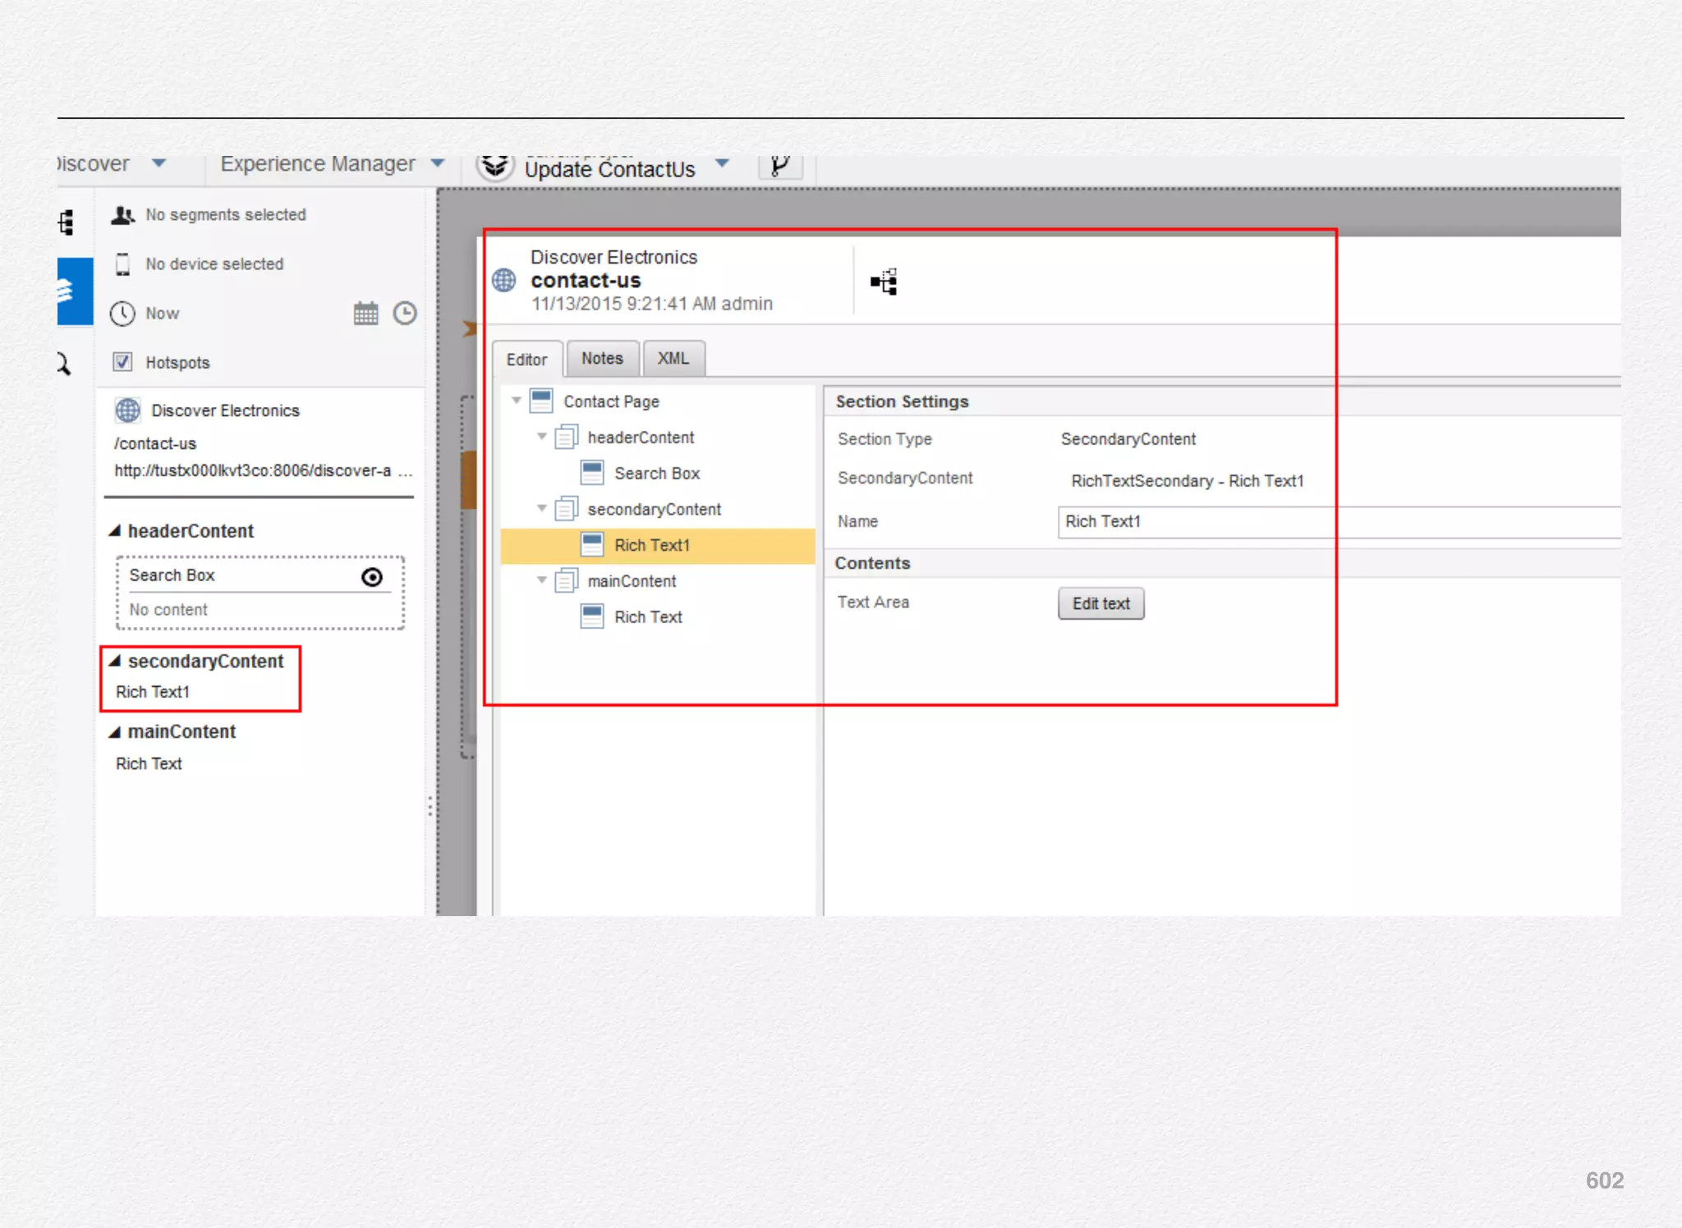Click the No segments selected people icon
1682x1228 pixels.
pos(123,215)
